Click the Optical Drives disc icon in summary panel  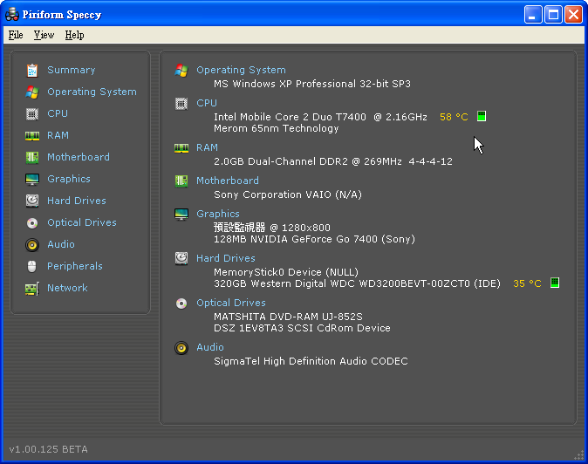click(x=181, y=304)
